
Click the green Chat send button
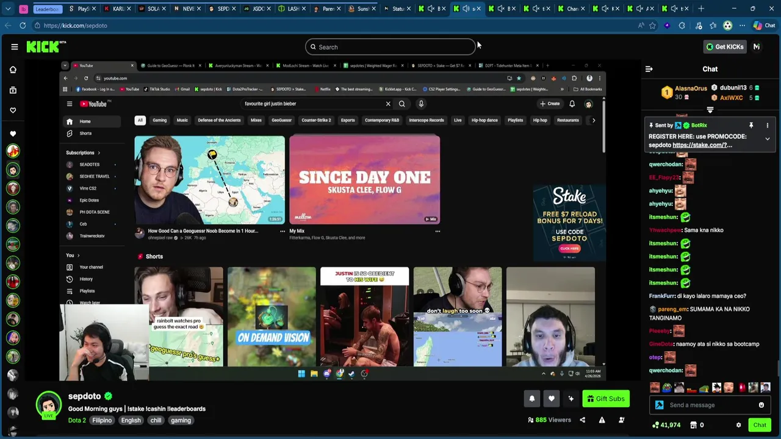point(760,425)
